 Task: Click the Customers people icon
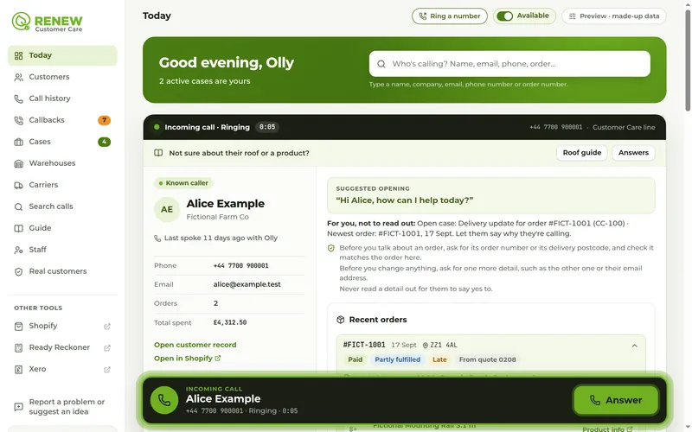click(x=18, y=77)
